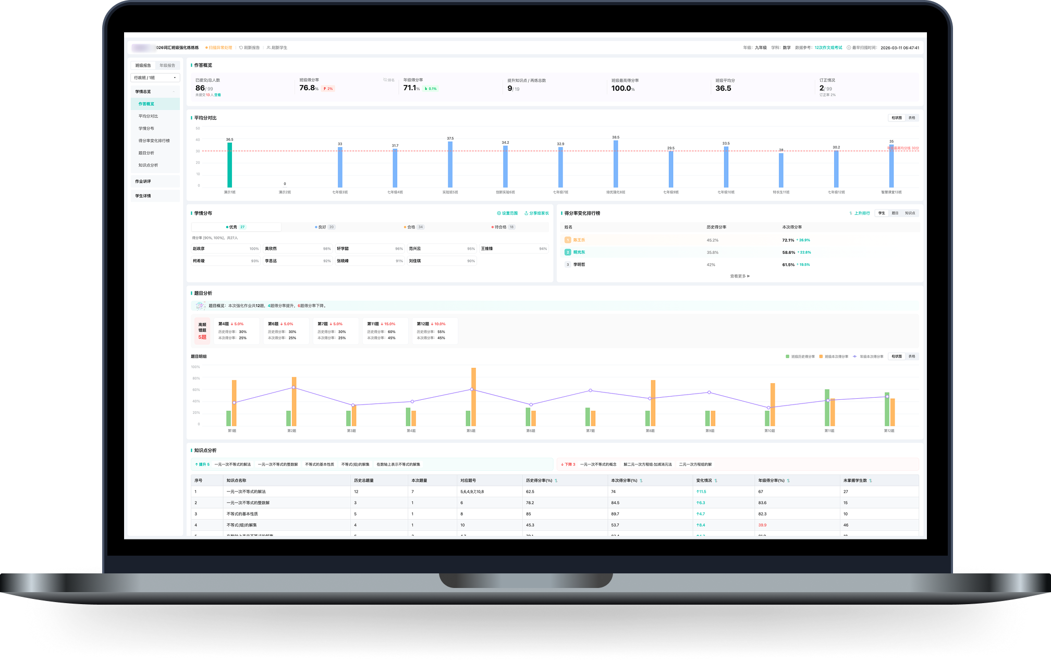Select the 优秀 27 distribution tab

point(236,227)
